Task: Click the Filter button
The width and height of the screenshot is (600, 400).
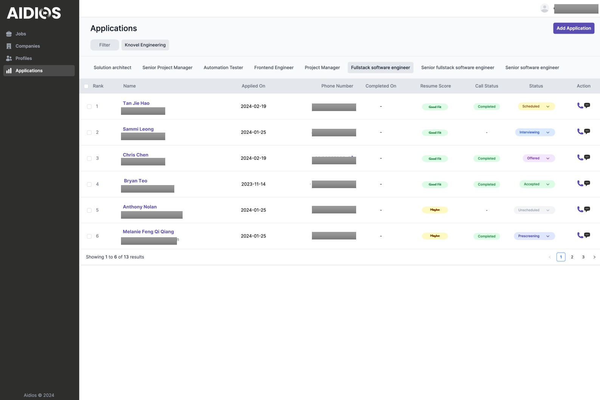Action: point(105,45)
